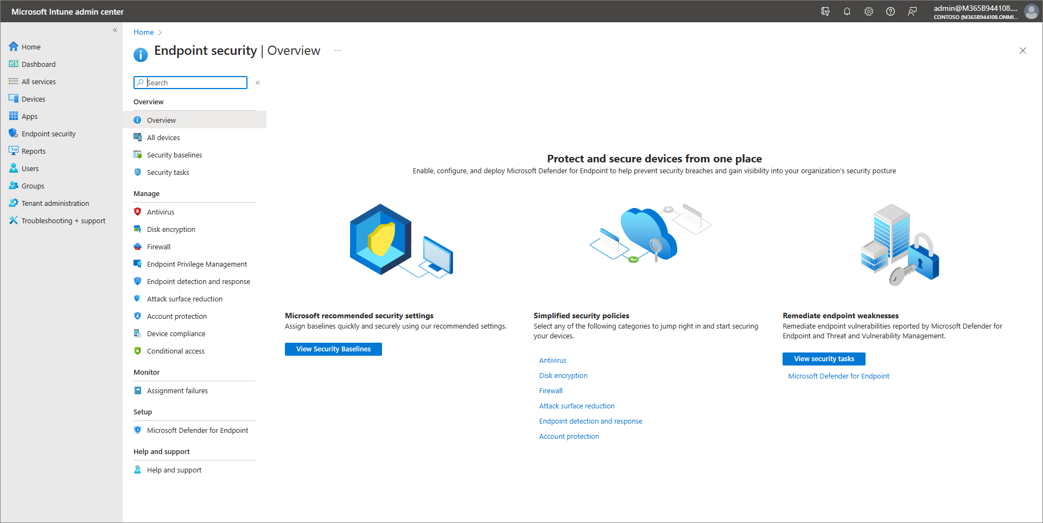Click the Endpoint security shield icon in sidebar
This screenshot has height=523, width=1043.
(x=14, y=134)
